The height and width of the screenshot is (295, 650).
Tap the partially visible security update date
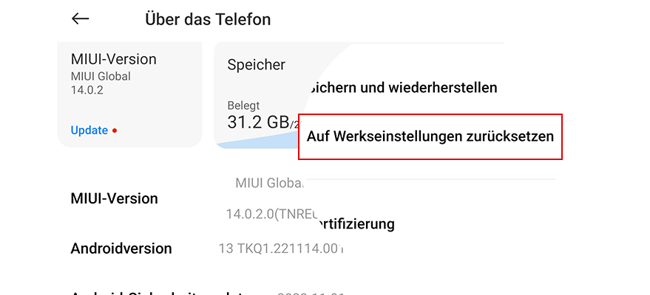pos(309,292)
